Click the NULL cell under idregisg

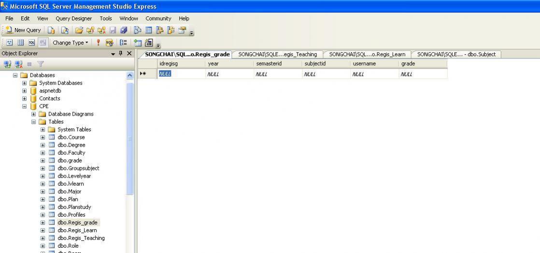181,74
